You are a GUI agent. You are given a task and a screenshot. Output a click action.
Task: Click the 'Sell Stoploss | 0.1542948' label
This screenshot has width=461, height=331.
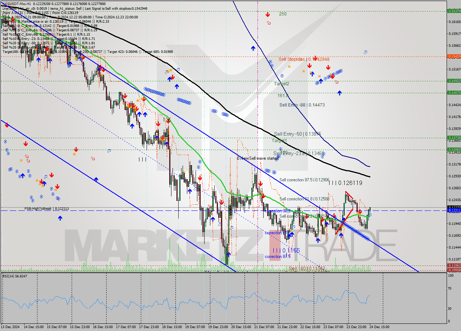(304, 59)
